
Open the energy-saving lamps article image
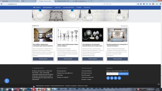[x=68, y=35]
